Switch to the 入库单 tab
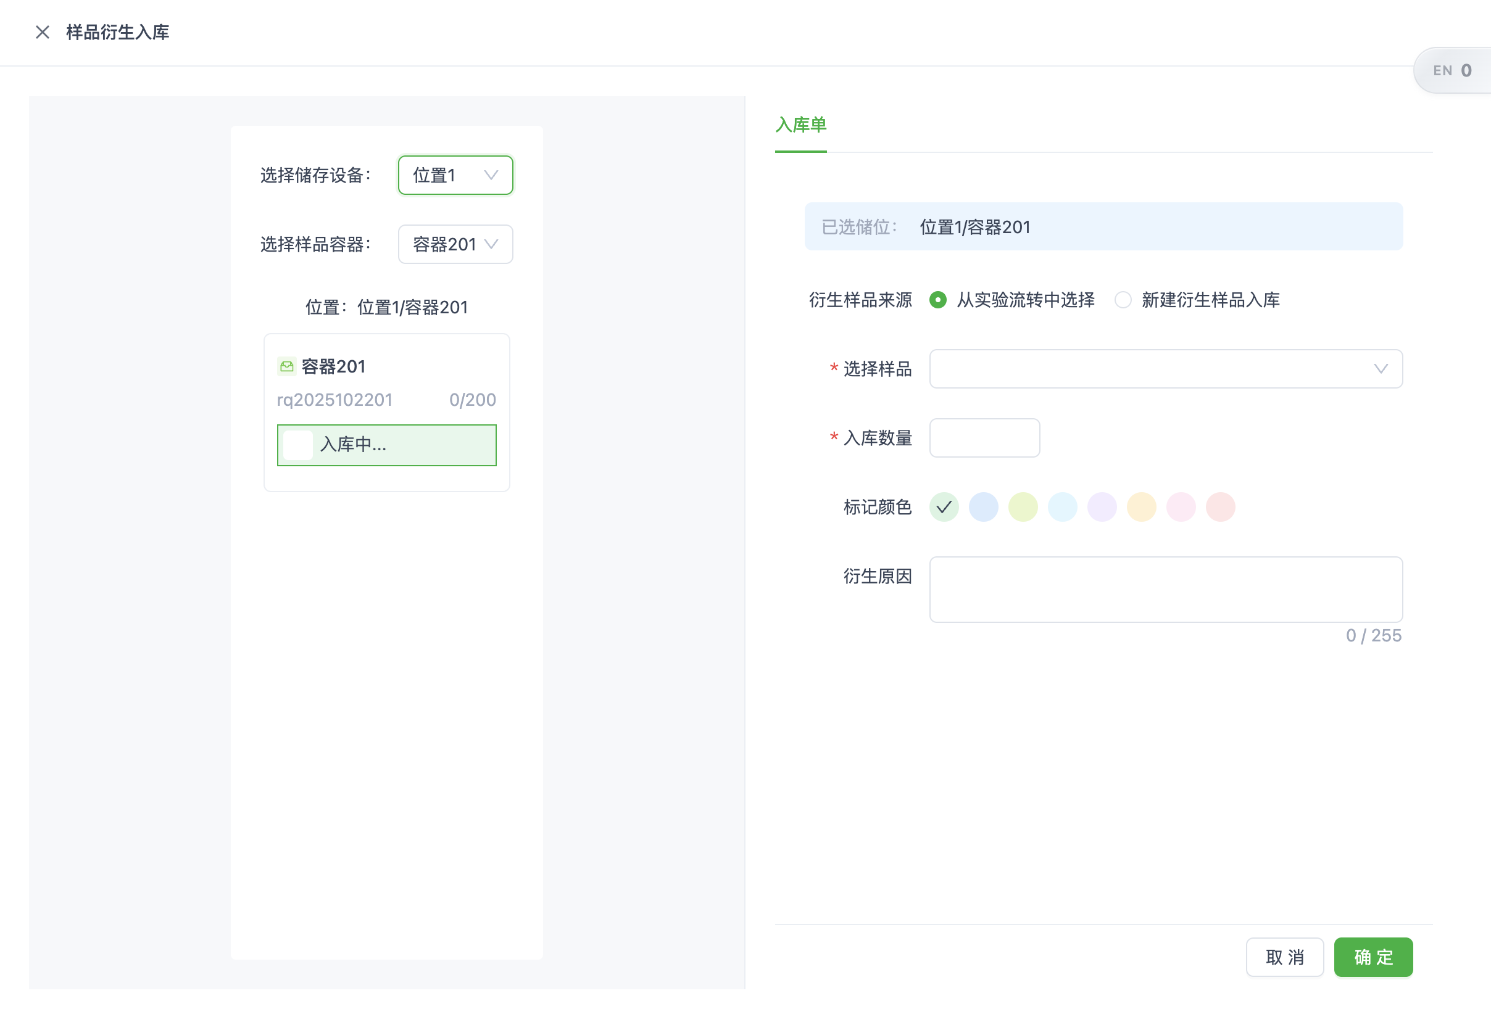1491x1009 pixels. (x=800, y=125)
